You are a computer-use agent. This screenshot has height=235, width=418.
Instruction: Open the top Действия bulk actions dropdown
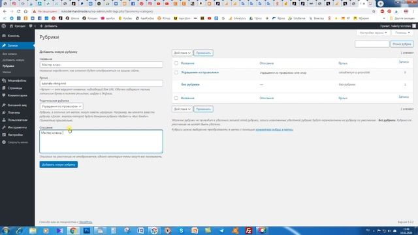[x=182, y=53]
